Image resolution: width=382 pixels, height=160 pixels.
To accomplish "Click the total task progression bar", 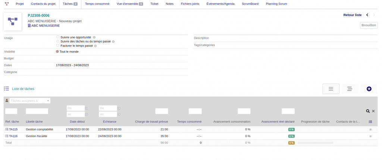I will click(315, 143).
